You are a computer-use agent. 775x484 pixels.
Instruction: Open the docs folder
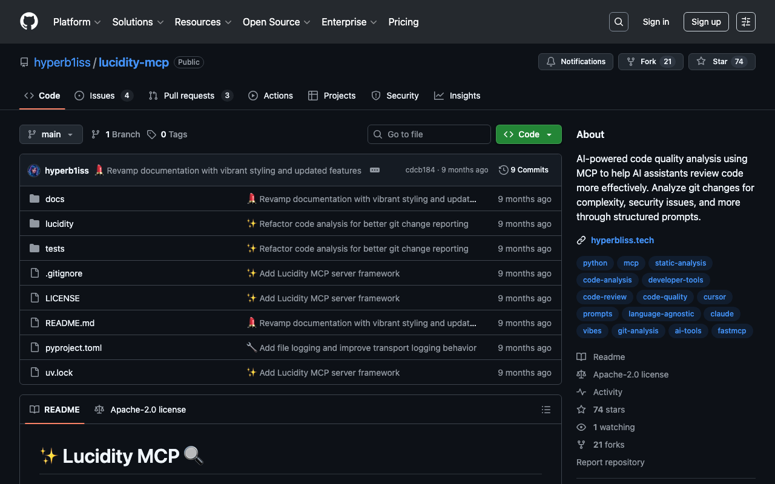54,199
